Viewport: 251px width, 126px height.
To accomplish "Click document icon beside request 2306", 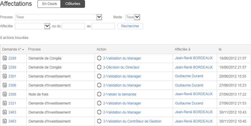I will tap(5, 85).
